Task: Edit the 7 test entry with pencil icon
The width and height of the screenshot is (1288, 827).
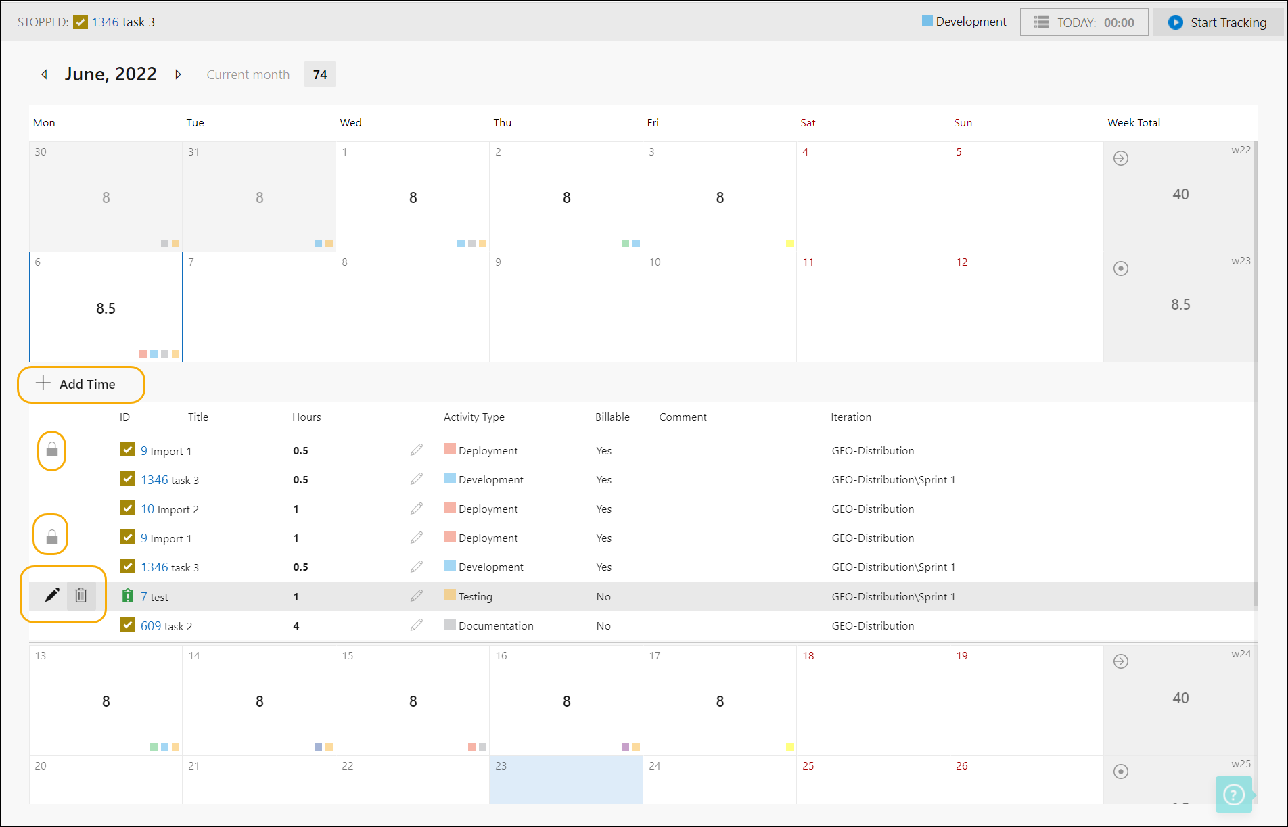Action: [x=52, y=595]
